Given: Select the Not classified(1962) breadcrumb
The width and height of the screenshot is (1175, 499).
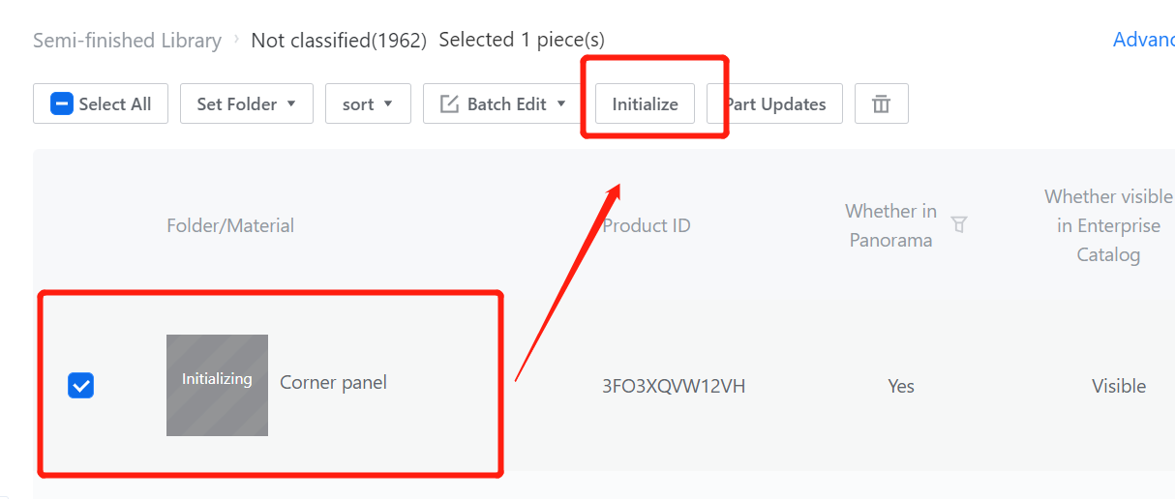Looking at the screenshot, I should click(x=339, y=41).
